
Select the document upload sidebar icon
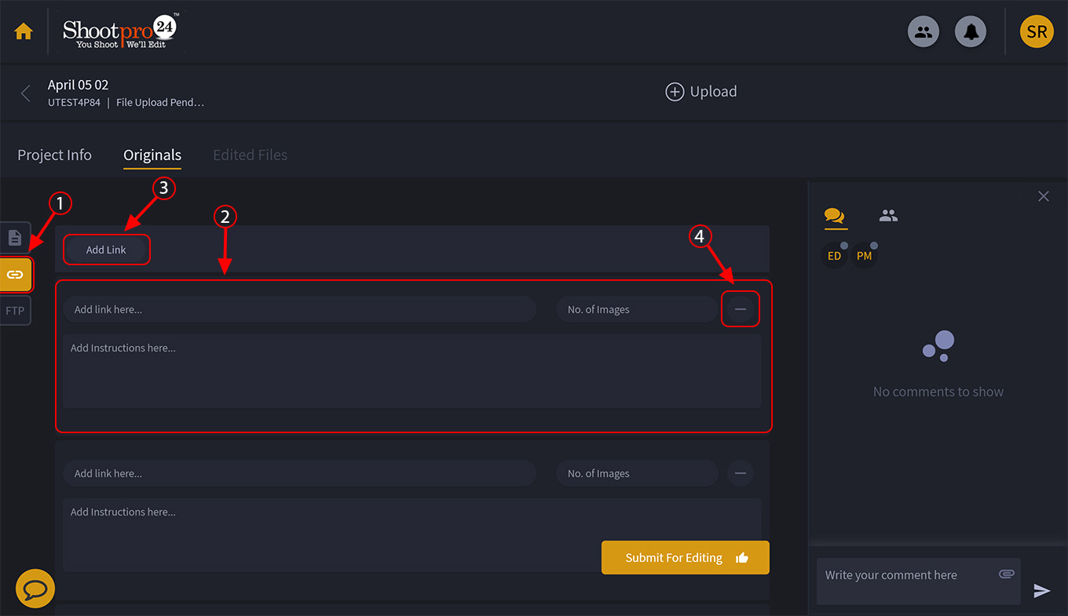(x=15, y=238)
